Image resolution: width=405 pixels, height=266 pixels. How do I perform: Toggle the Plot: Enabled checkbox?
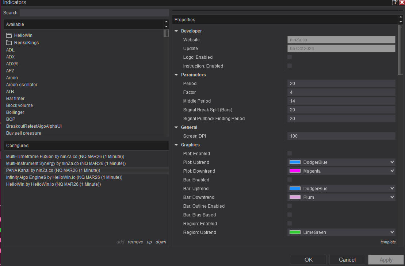[x=290, y=154]
